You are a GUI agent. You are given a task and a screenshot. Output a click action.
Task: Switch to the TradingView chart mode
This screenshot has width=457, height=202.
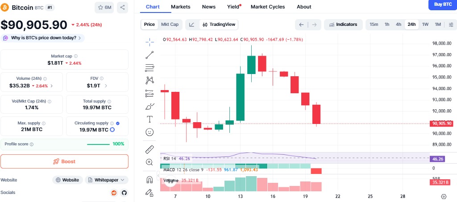pyautogui.click(x=219, y=25)
